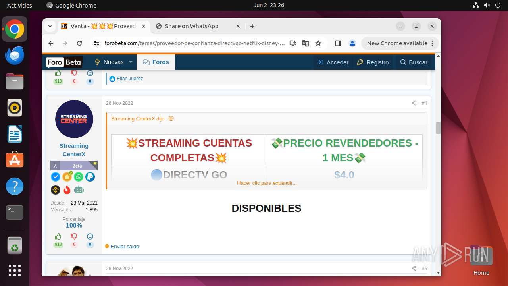Click robot badge icon
The width and height of the screenshot is (508, 286).
pyautogui.click(x=79, y=190)
